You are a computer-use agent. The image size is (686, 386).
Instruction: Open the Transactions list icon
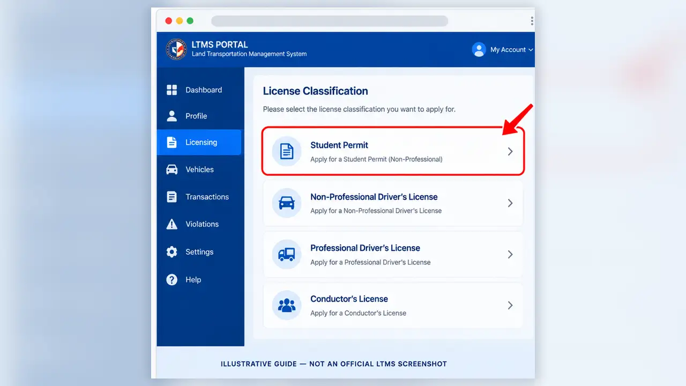(171, 197)
